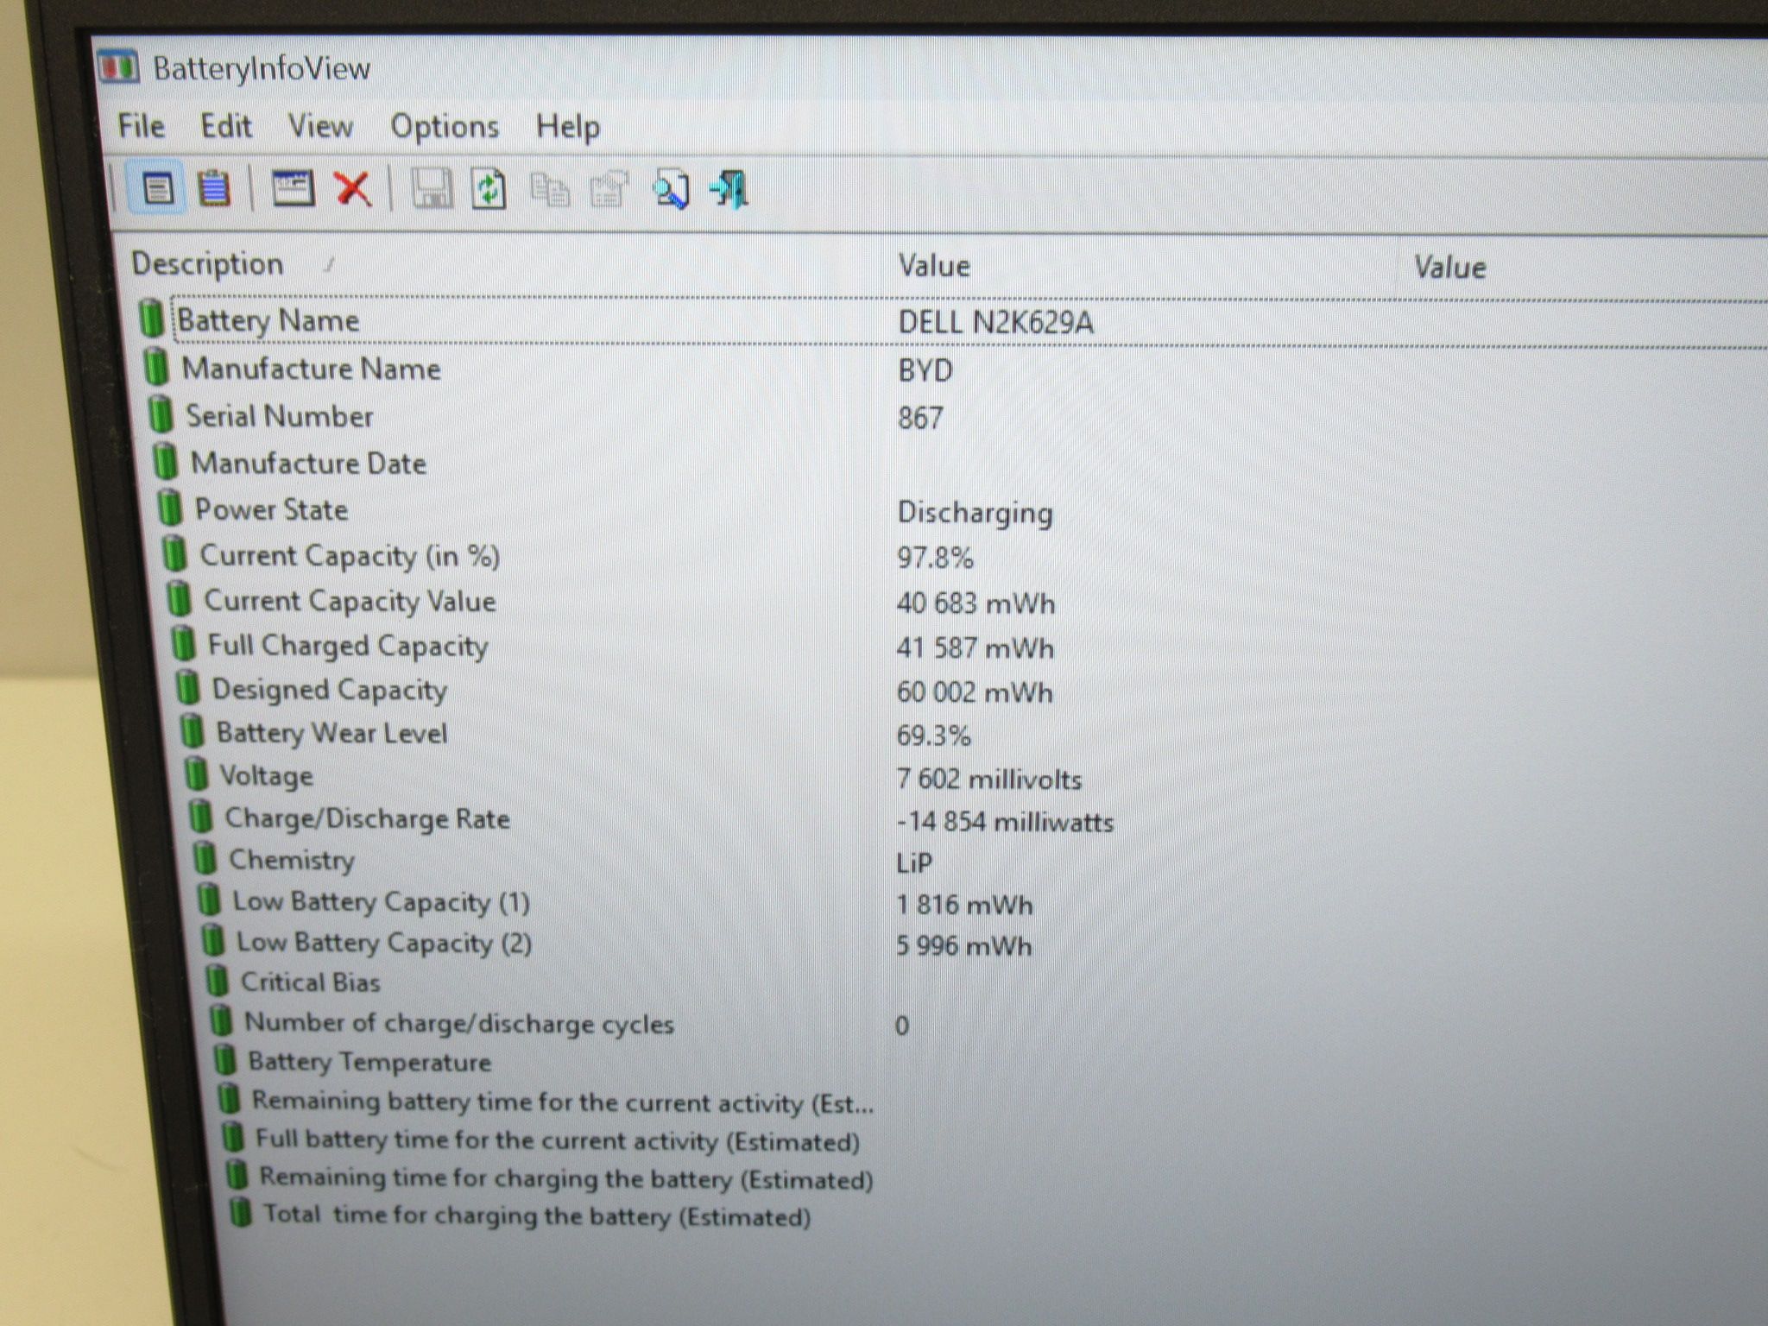Open the File menu
This screenshot has width=1768, height=1326.
(x=141, y=126)
